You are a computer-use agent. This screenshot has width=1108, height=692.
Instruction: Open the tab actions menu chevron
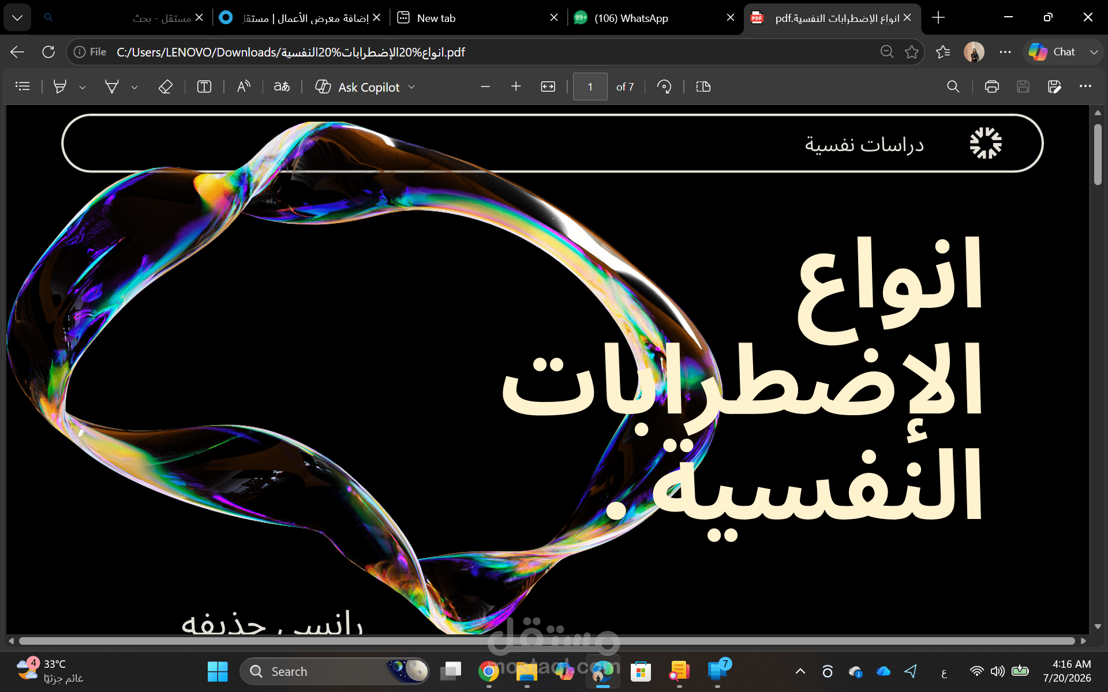pos(17,18)
